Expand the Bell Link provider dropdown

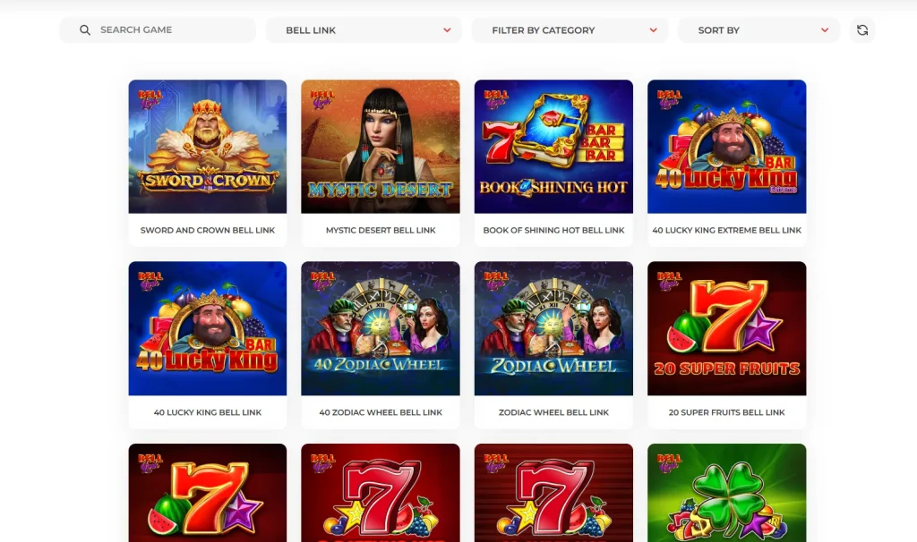click(364, 30)
